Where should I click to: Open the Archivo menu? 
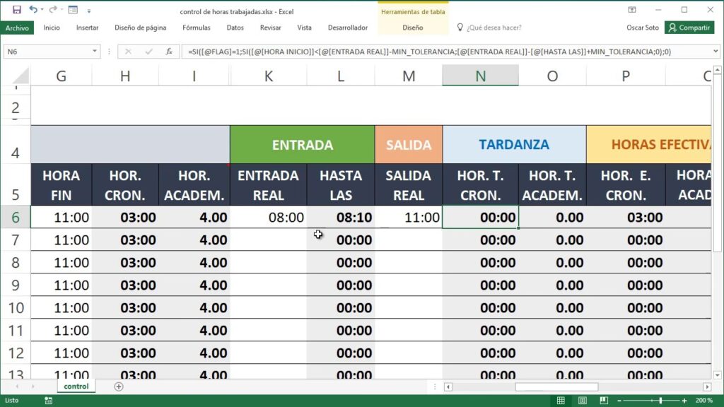pyautogui.click(x=17, y=28)
